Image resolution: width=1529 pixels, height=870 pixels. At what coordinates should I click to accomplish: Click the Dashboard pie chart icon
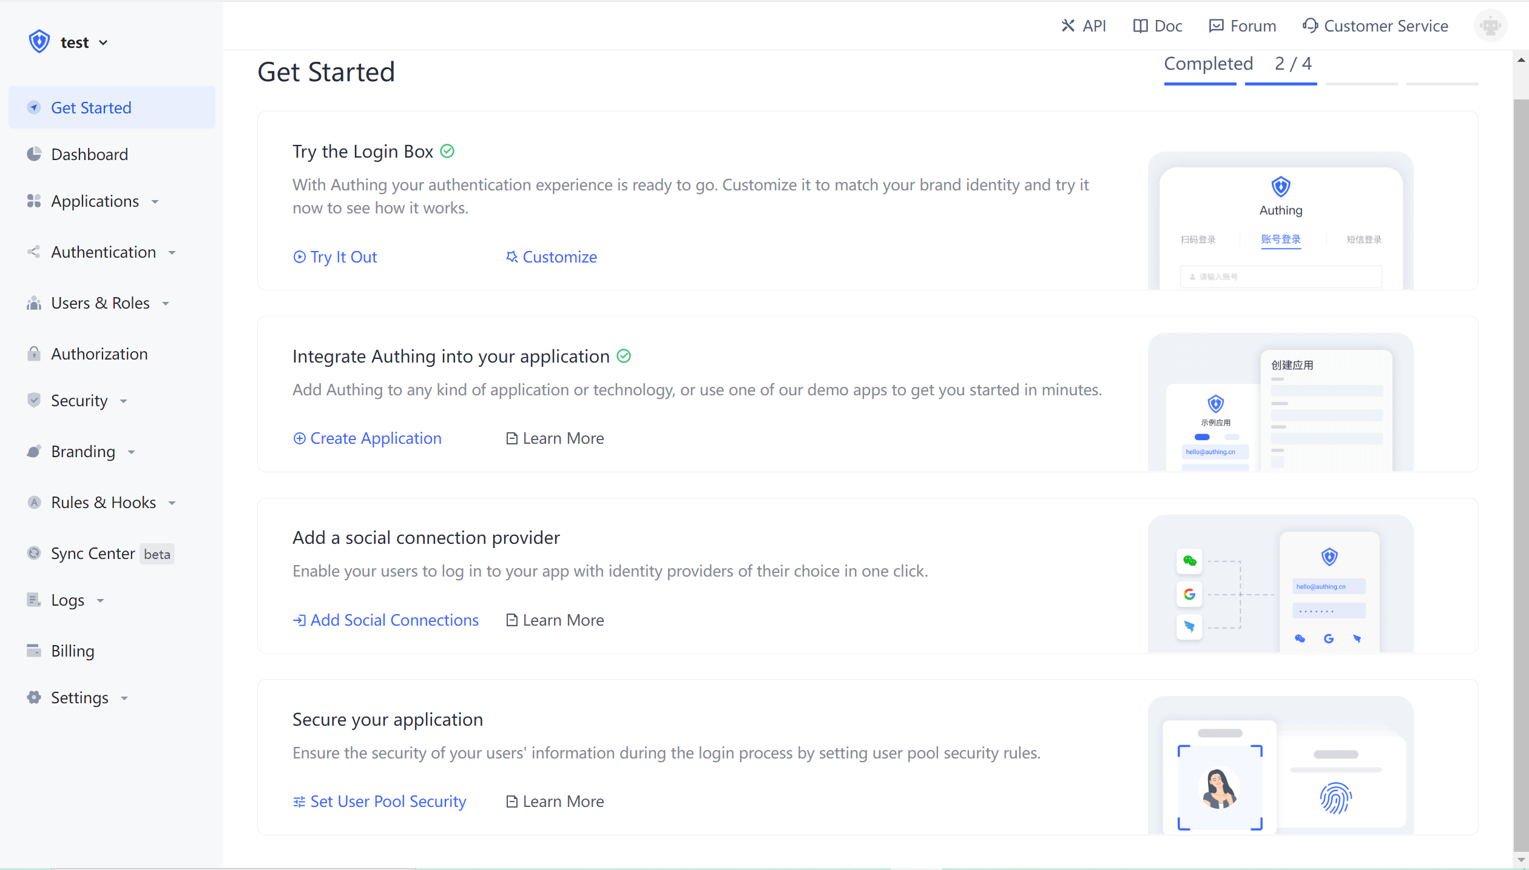[x=34, y=154]
